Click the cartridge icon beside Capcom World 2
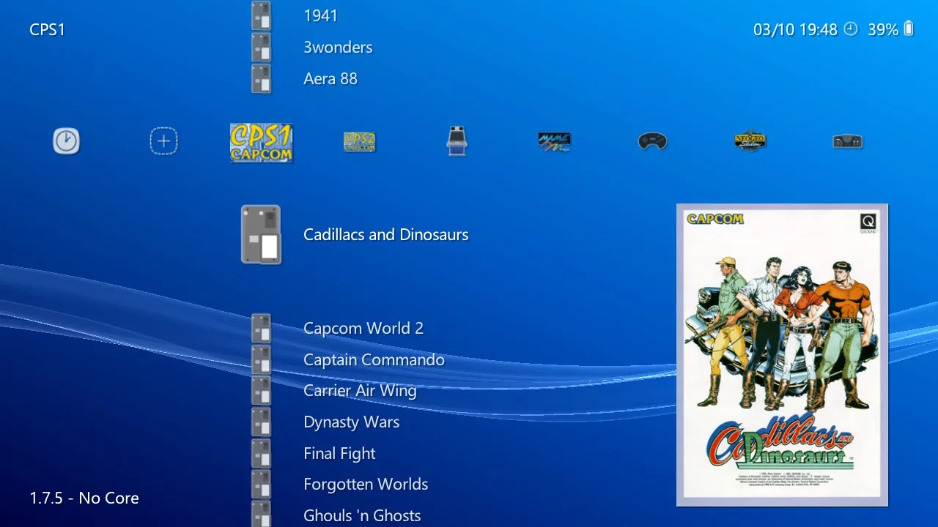The height and width of the screenshot is (527, 938). (262, 328)
